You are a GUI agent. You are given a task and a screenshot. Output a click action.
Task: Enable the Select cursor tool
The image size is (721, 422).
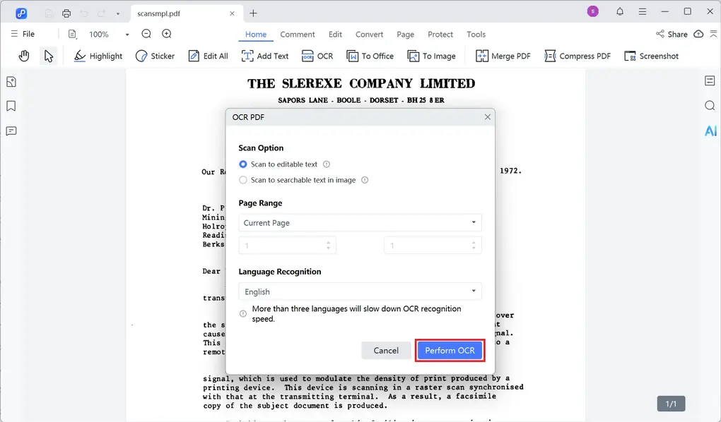(48, 55)
